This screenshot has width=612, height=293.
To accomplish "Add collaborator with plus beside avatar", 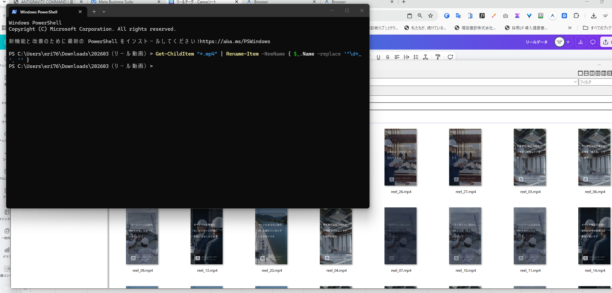I will [568, 42].
